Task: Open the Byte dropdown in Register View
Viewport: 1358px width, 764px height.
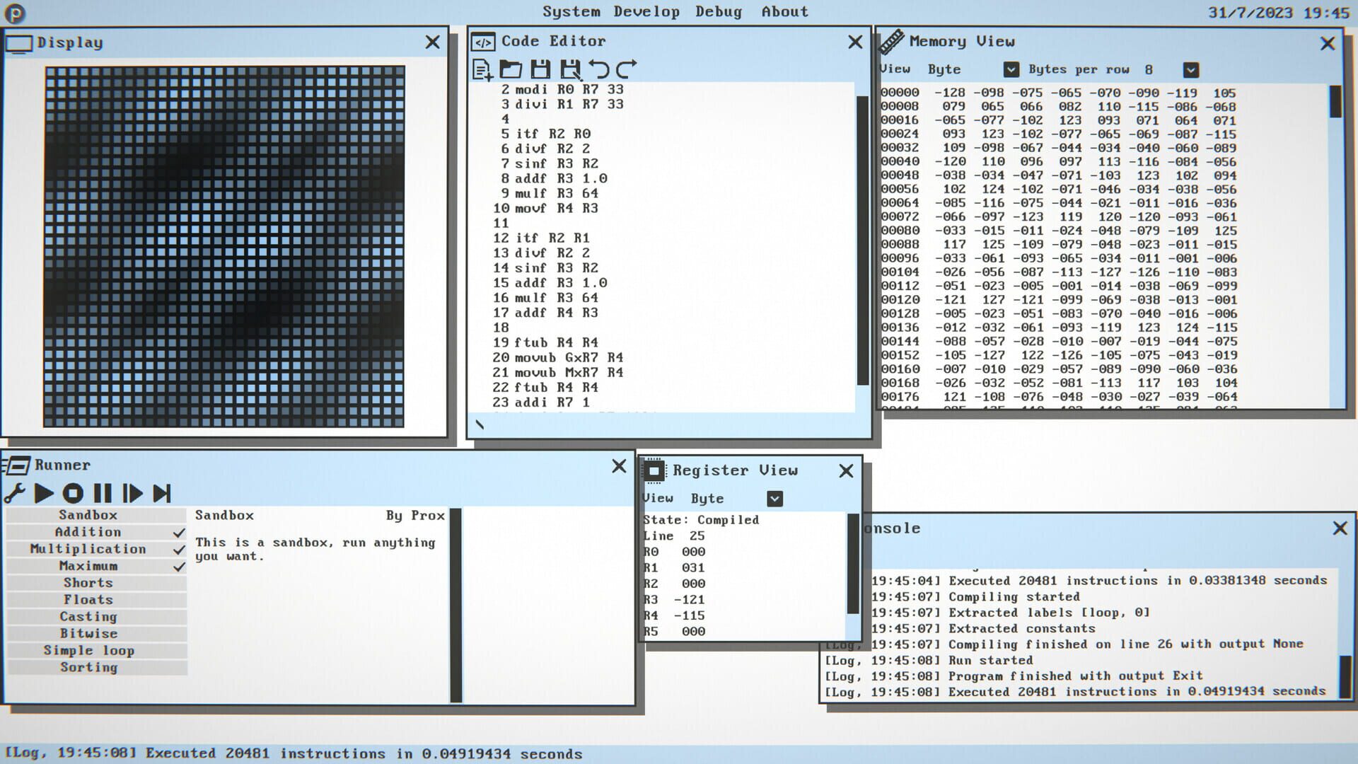Action: (774, 499)
